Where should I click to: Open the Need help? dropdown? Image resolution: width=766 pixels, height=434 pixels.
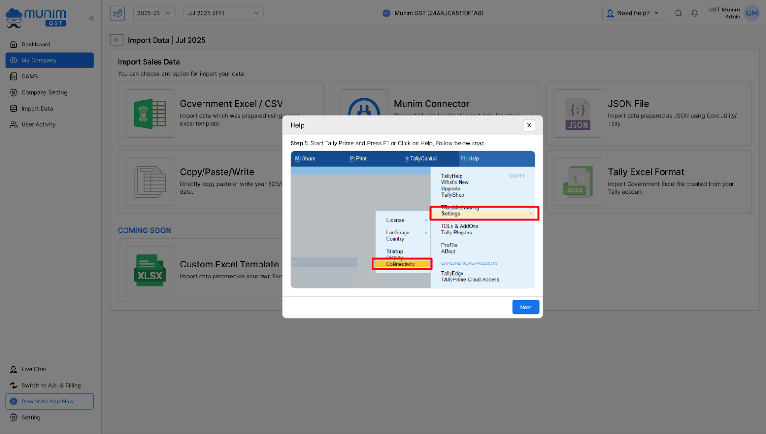click(633, 13)
